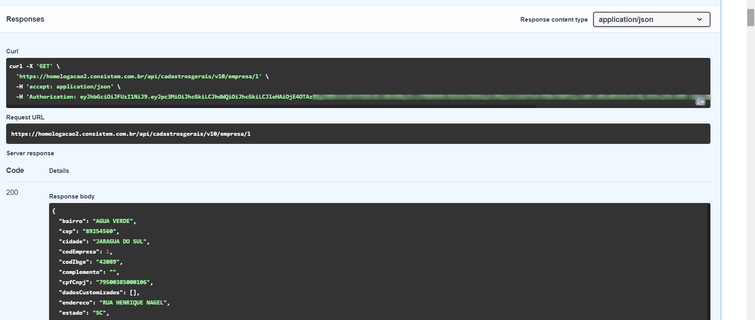Click the empresa URL in curl command
The width and height of the screenshot is (755, 320).
coord(139,77)
